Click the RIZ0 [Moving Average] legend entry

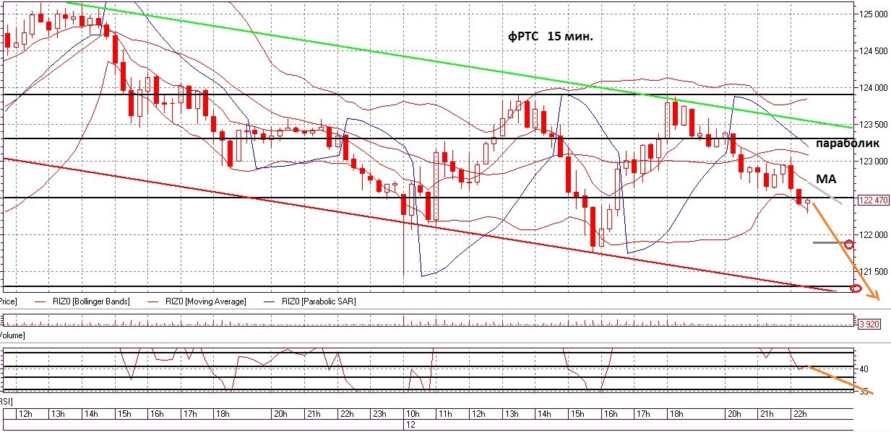pos(196,301)
